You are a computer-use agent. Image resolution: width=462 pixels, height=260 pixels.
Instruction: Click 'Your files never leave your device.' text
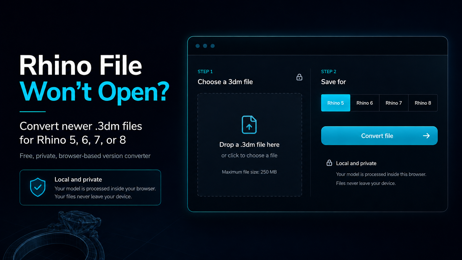(x=93, y=196)
